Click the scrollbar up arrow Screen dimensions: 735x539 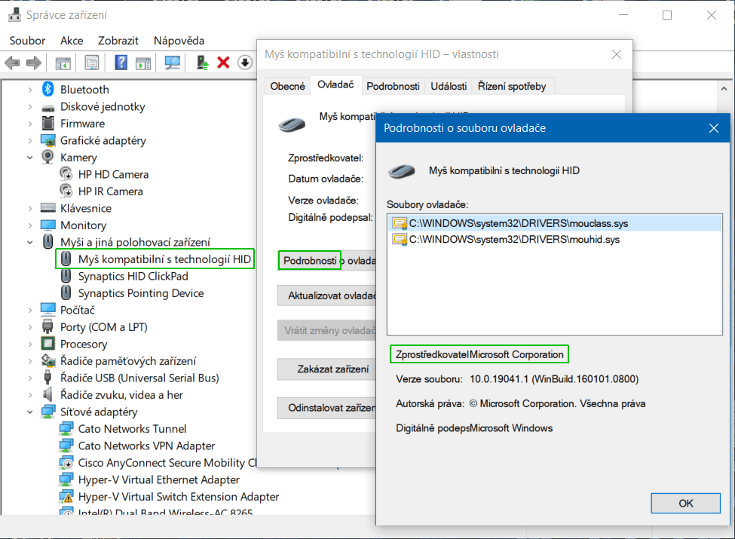click(x=724, y=89)
